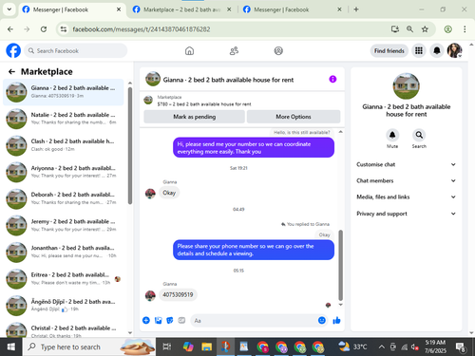Screen dimensions: 475x356
Task: Open Chrome three-dot menu
Action: pyautogui.click(x=465, y=29)
